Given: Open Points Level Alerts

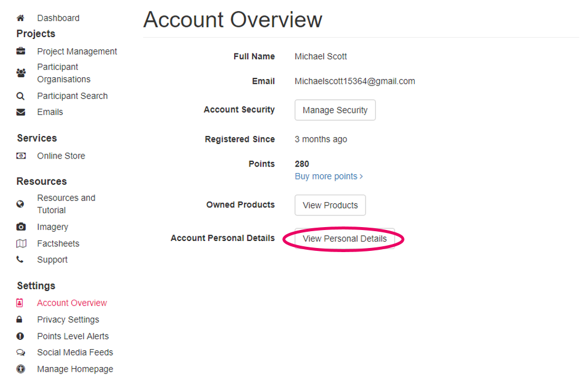Looking at the screenshot, I should tap(73, 336).
